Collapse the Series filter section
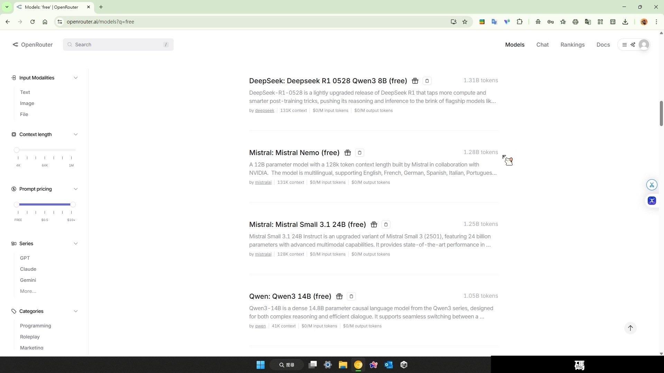The width and height of the screenshot is (664, 373). pos(75,243)
